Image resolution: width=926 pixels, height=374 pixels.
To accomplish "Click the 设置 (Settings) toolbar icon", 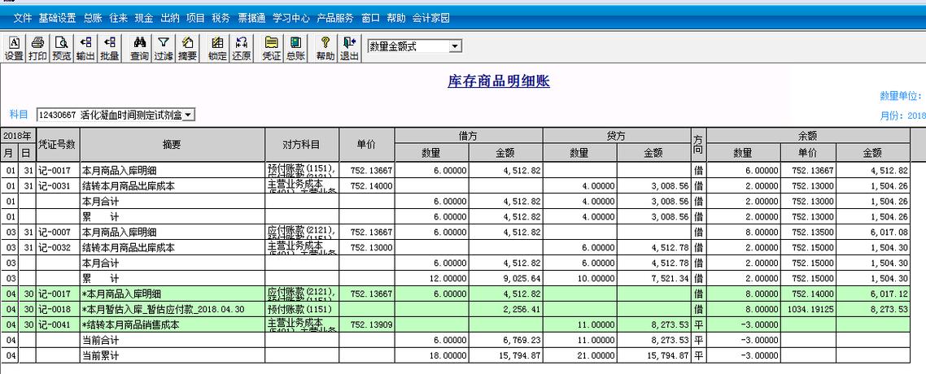I will tap(14, 48).
